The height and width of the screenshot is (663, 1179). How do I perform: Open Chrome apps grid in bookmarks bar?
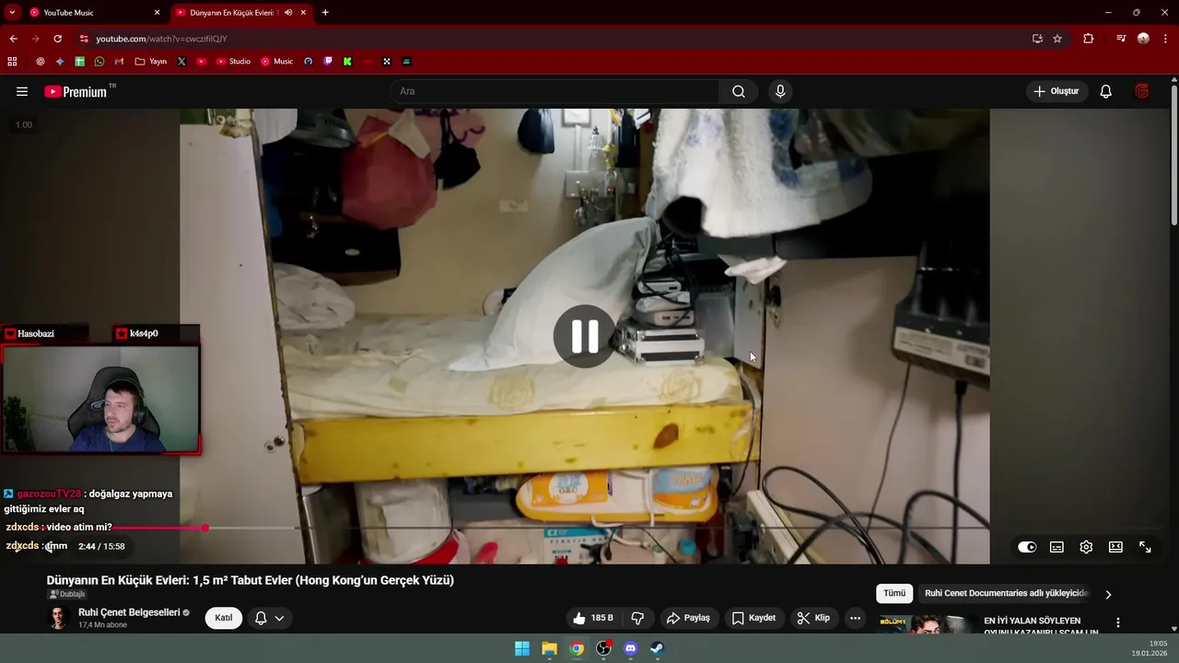click(x=12, y=62)
